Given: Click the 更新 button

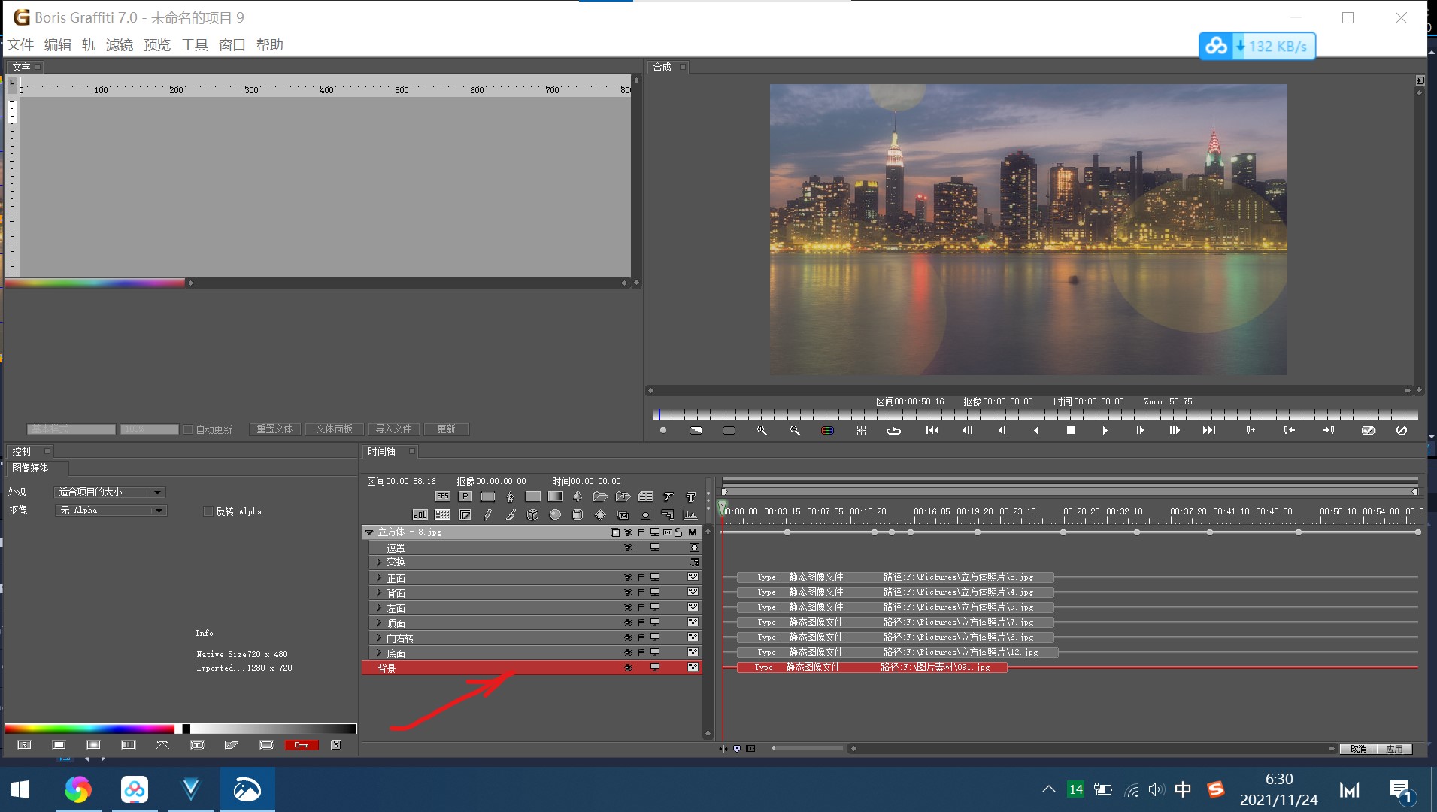Looking at the screenshot, I should (x=447, y=429).
